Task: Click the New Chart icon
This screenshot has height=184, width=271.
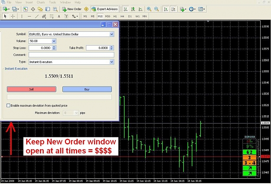Action: (x=6, y=9)
